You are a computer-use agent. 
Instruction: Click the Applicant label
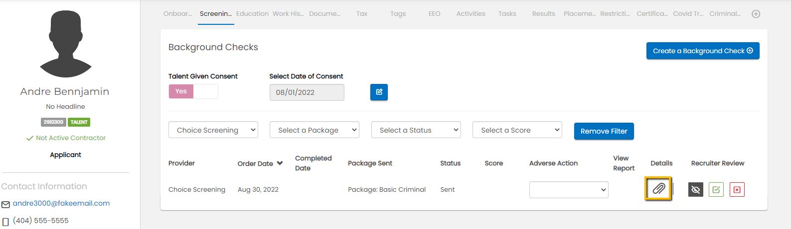pos(65,155)
